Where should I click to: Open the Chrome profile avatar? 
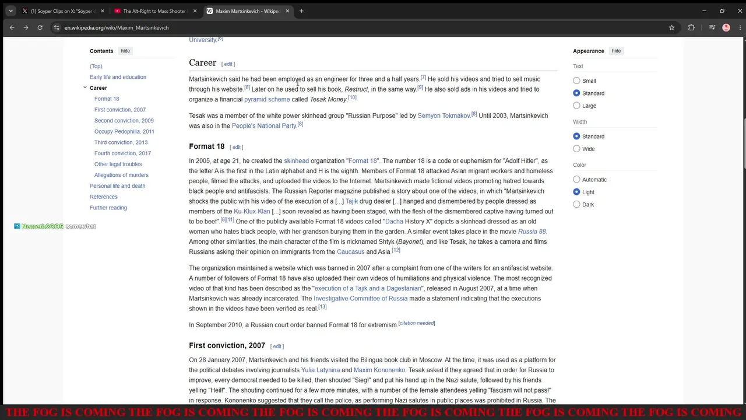726,27
